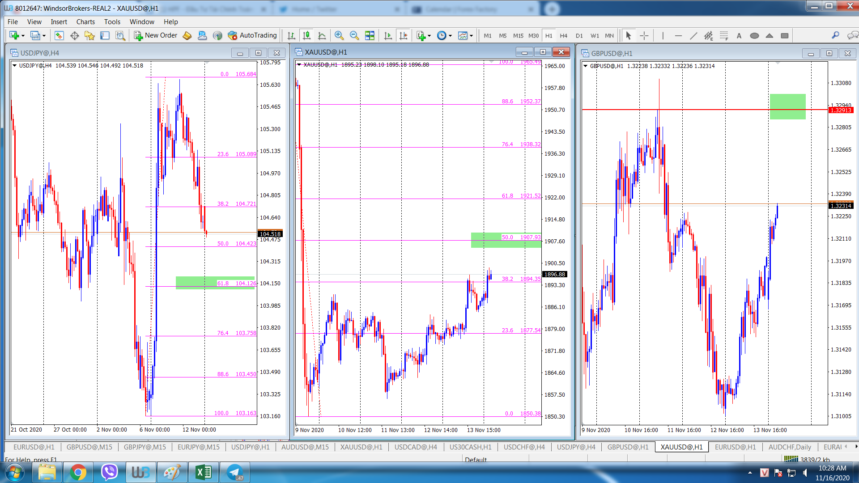Open Excel from the taskbar
This screenshot has width=859, height=483.
(204, 472)
